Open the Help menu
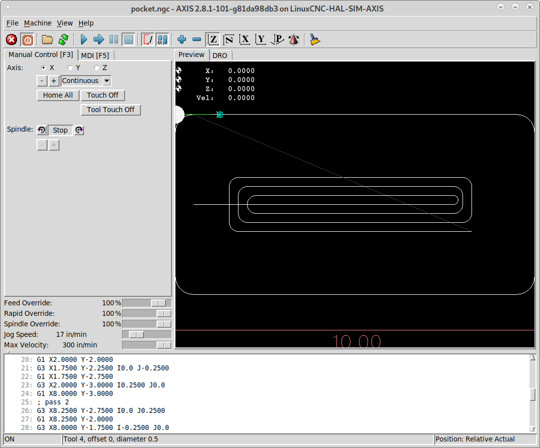This screenshot has height=448, width=540. click(x=86, y=23)
